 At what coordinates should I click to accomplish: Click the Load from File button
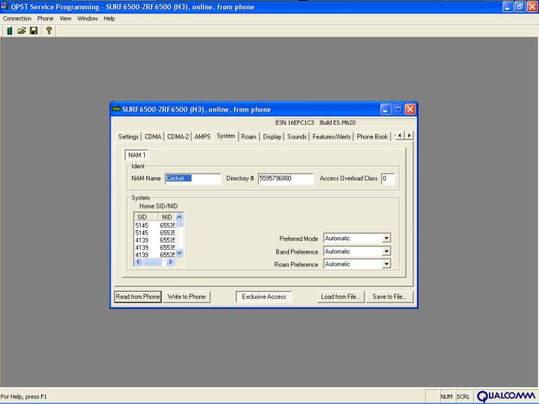pyautogui.click(x=340, y=297)
